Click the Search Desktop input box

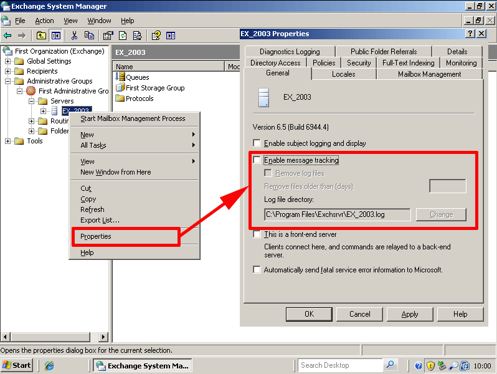[x=341, y=365]
